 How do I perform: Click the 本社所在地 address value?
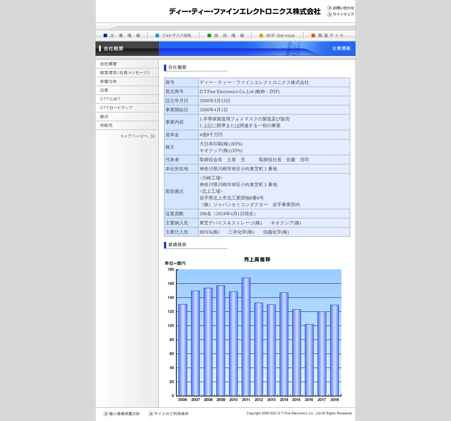238,169
